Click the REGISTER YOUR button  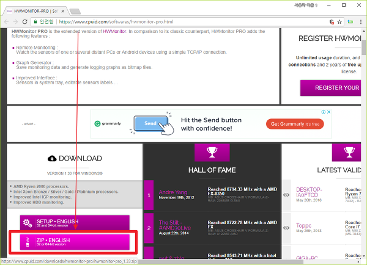[330, 88]
